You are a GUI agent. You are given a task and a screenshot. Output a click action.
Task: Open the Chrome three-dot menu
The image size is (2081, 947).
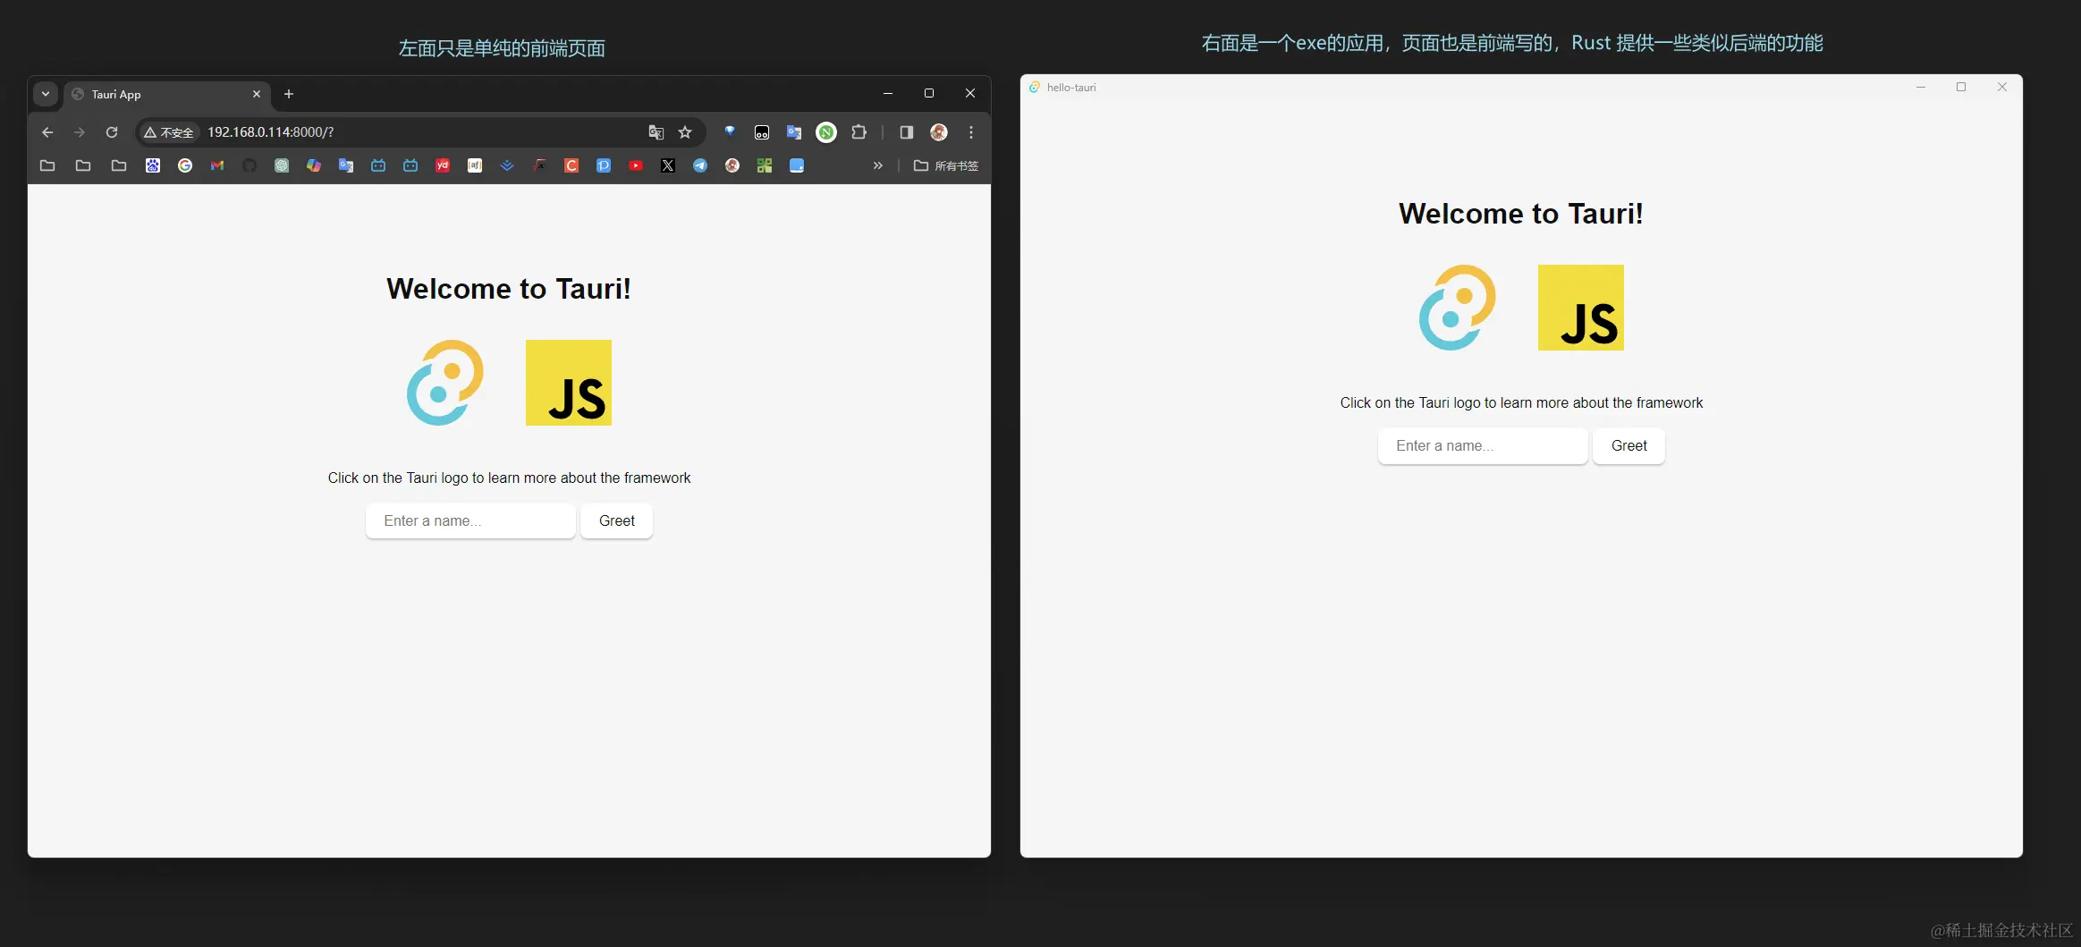(971, 132)
